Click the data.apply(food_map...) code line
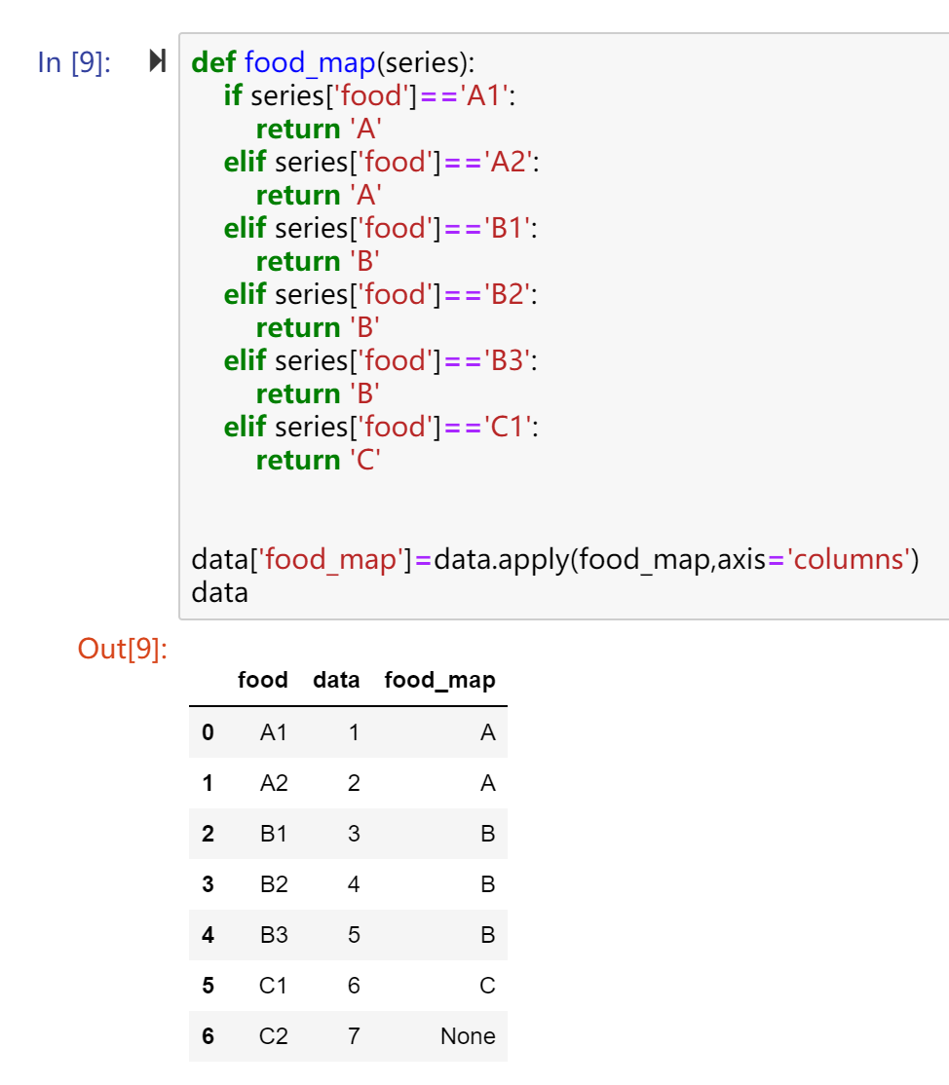The width and height of the screenshot is (949, 1085). coord(555,559)
